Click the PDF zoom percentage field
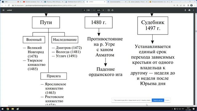Screen dimensions: 197x111 coord(98,10)
